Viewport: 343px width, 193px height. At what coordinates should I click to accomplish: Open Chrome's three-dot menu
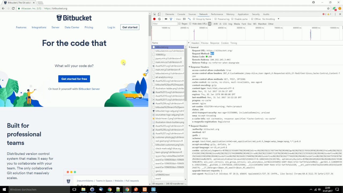pos(340,8)
